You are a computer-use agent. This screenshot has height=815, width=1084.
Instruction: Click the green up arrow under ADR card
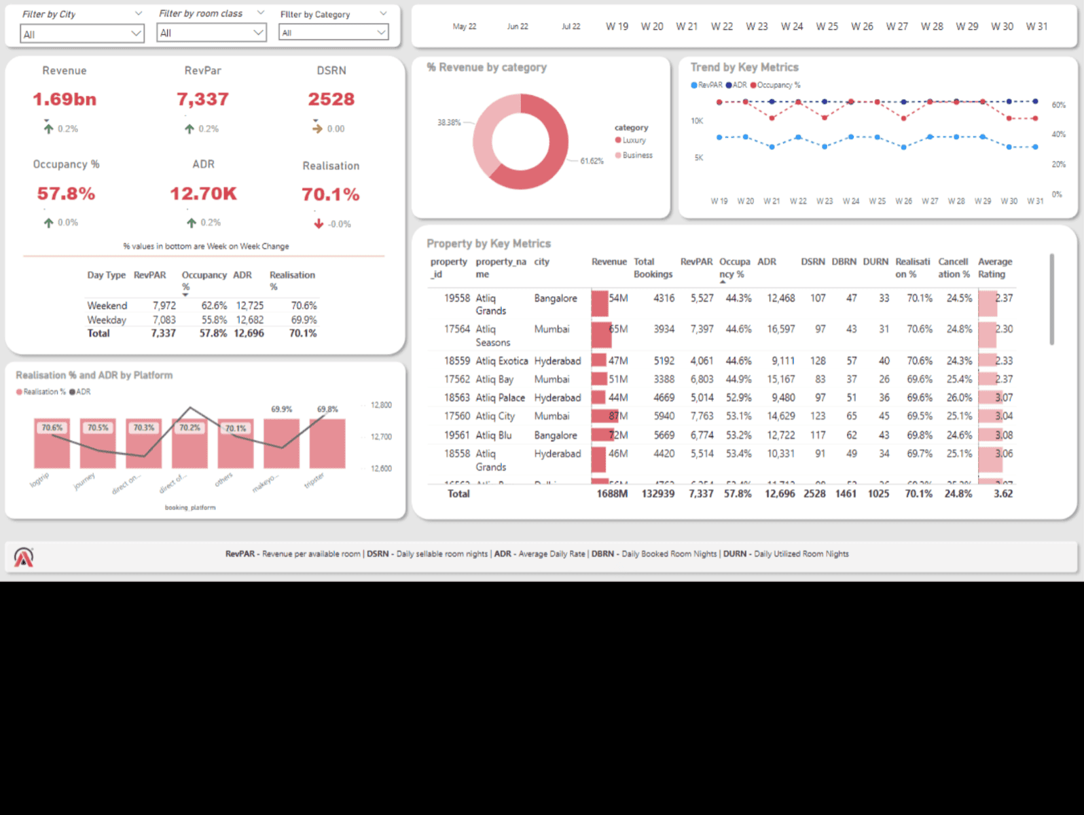(192, 223)
